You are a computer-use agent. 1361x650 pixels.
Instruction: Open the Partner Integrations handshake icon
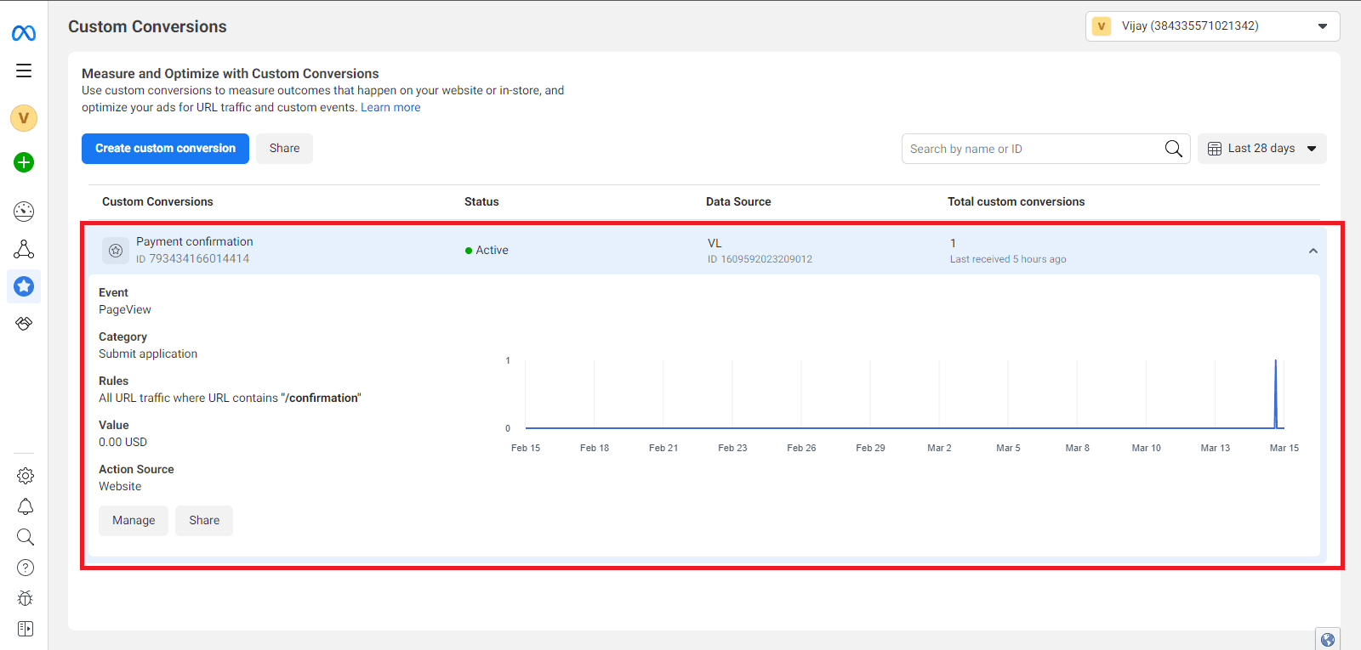24,324
